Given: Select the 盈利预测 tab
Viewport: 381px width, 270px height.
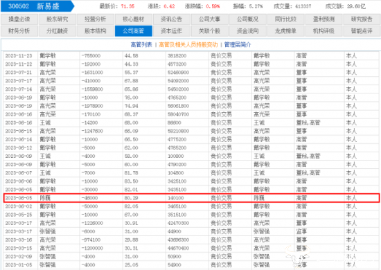Looking at the screenshot, I should pos(324,19).
